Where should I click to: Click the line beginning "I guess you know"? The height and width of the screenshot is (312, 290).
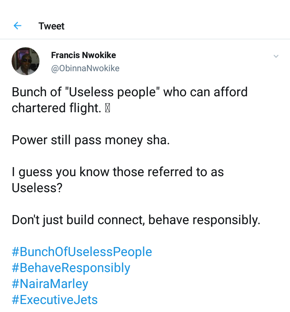(x=118, y=172)
